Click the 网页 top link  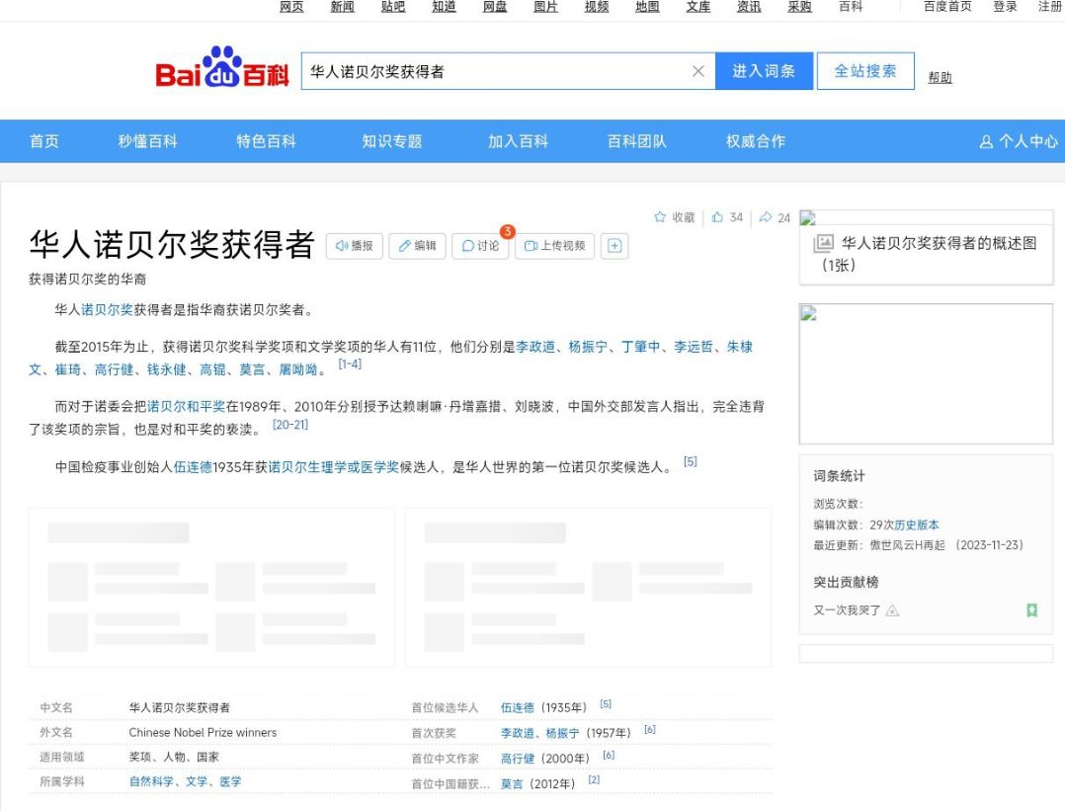tap(292, 6)
